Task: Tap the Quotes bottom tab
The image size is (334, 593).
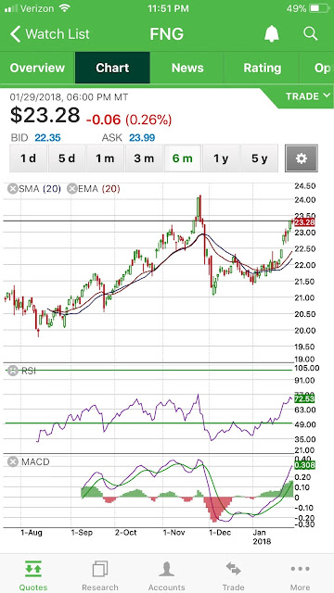Action: point(33,575)
